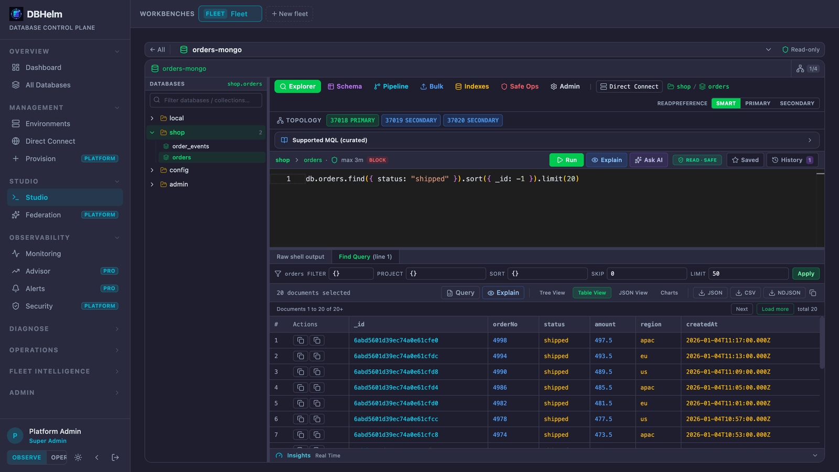Switch to the Schema tab
Image resolution: width=839 pixels, height=472 pixels.
point(345,87)
